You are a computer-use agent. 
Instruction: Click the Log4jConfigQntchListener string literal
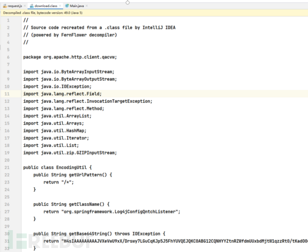tap(121, 212)
